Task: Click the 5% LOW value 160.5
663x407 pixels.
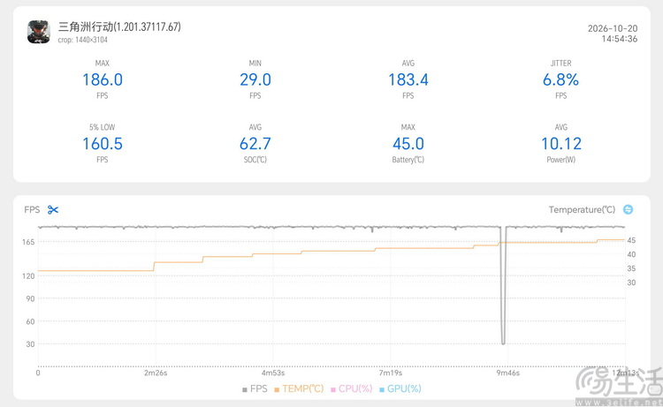Action: click(103, 144)
